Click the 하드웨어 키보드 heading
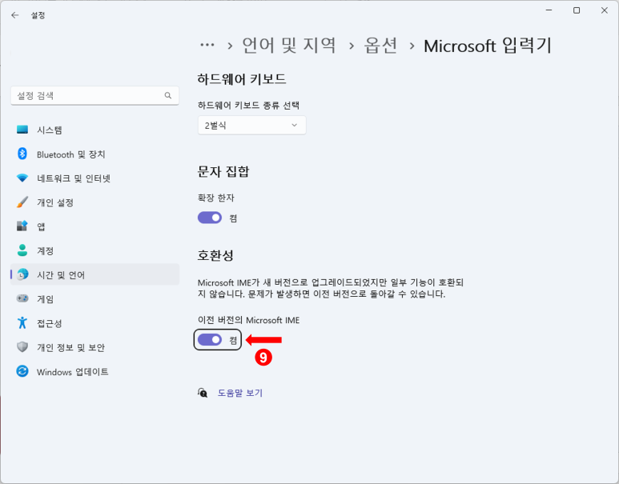619x484 pixels. [x=242, y=79]
